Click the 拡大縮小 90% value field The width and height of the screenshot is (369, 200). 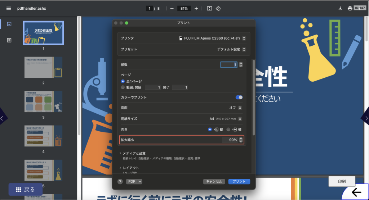pos(230,140)
